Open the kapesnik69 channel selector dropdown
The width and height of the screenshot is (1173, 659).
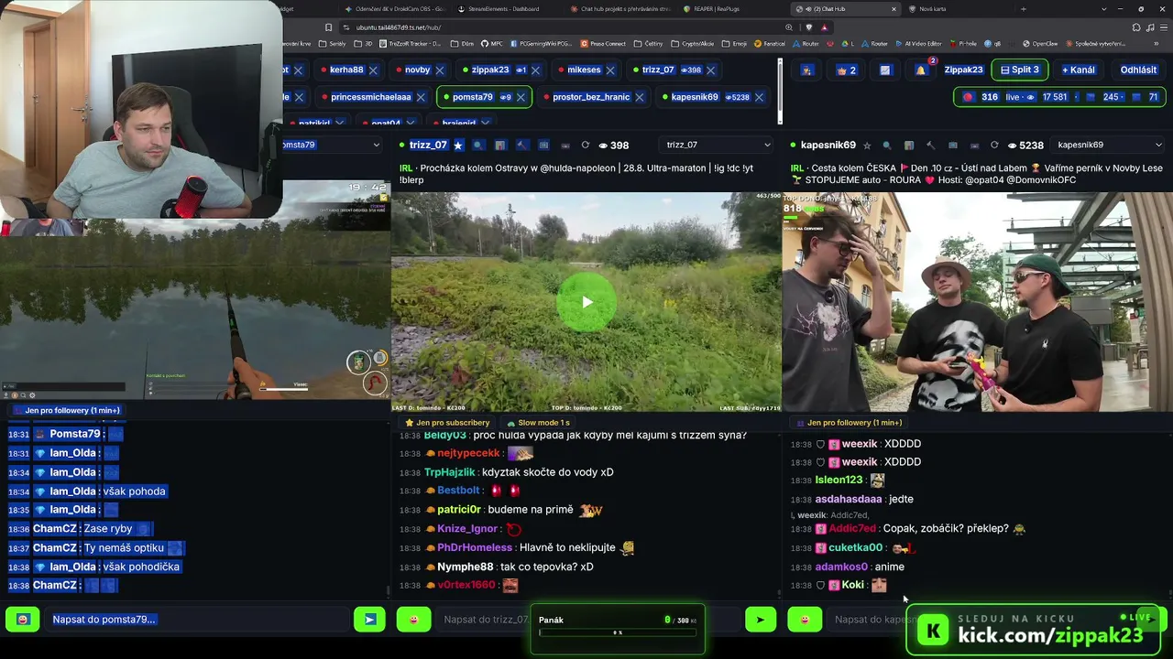pos(1109,145)
